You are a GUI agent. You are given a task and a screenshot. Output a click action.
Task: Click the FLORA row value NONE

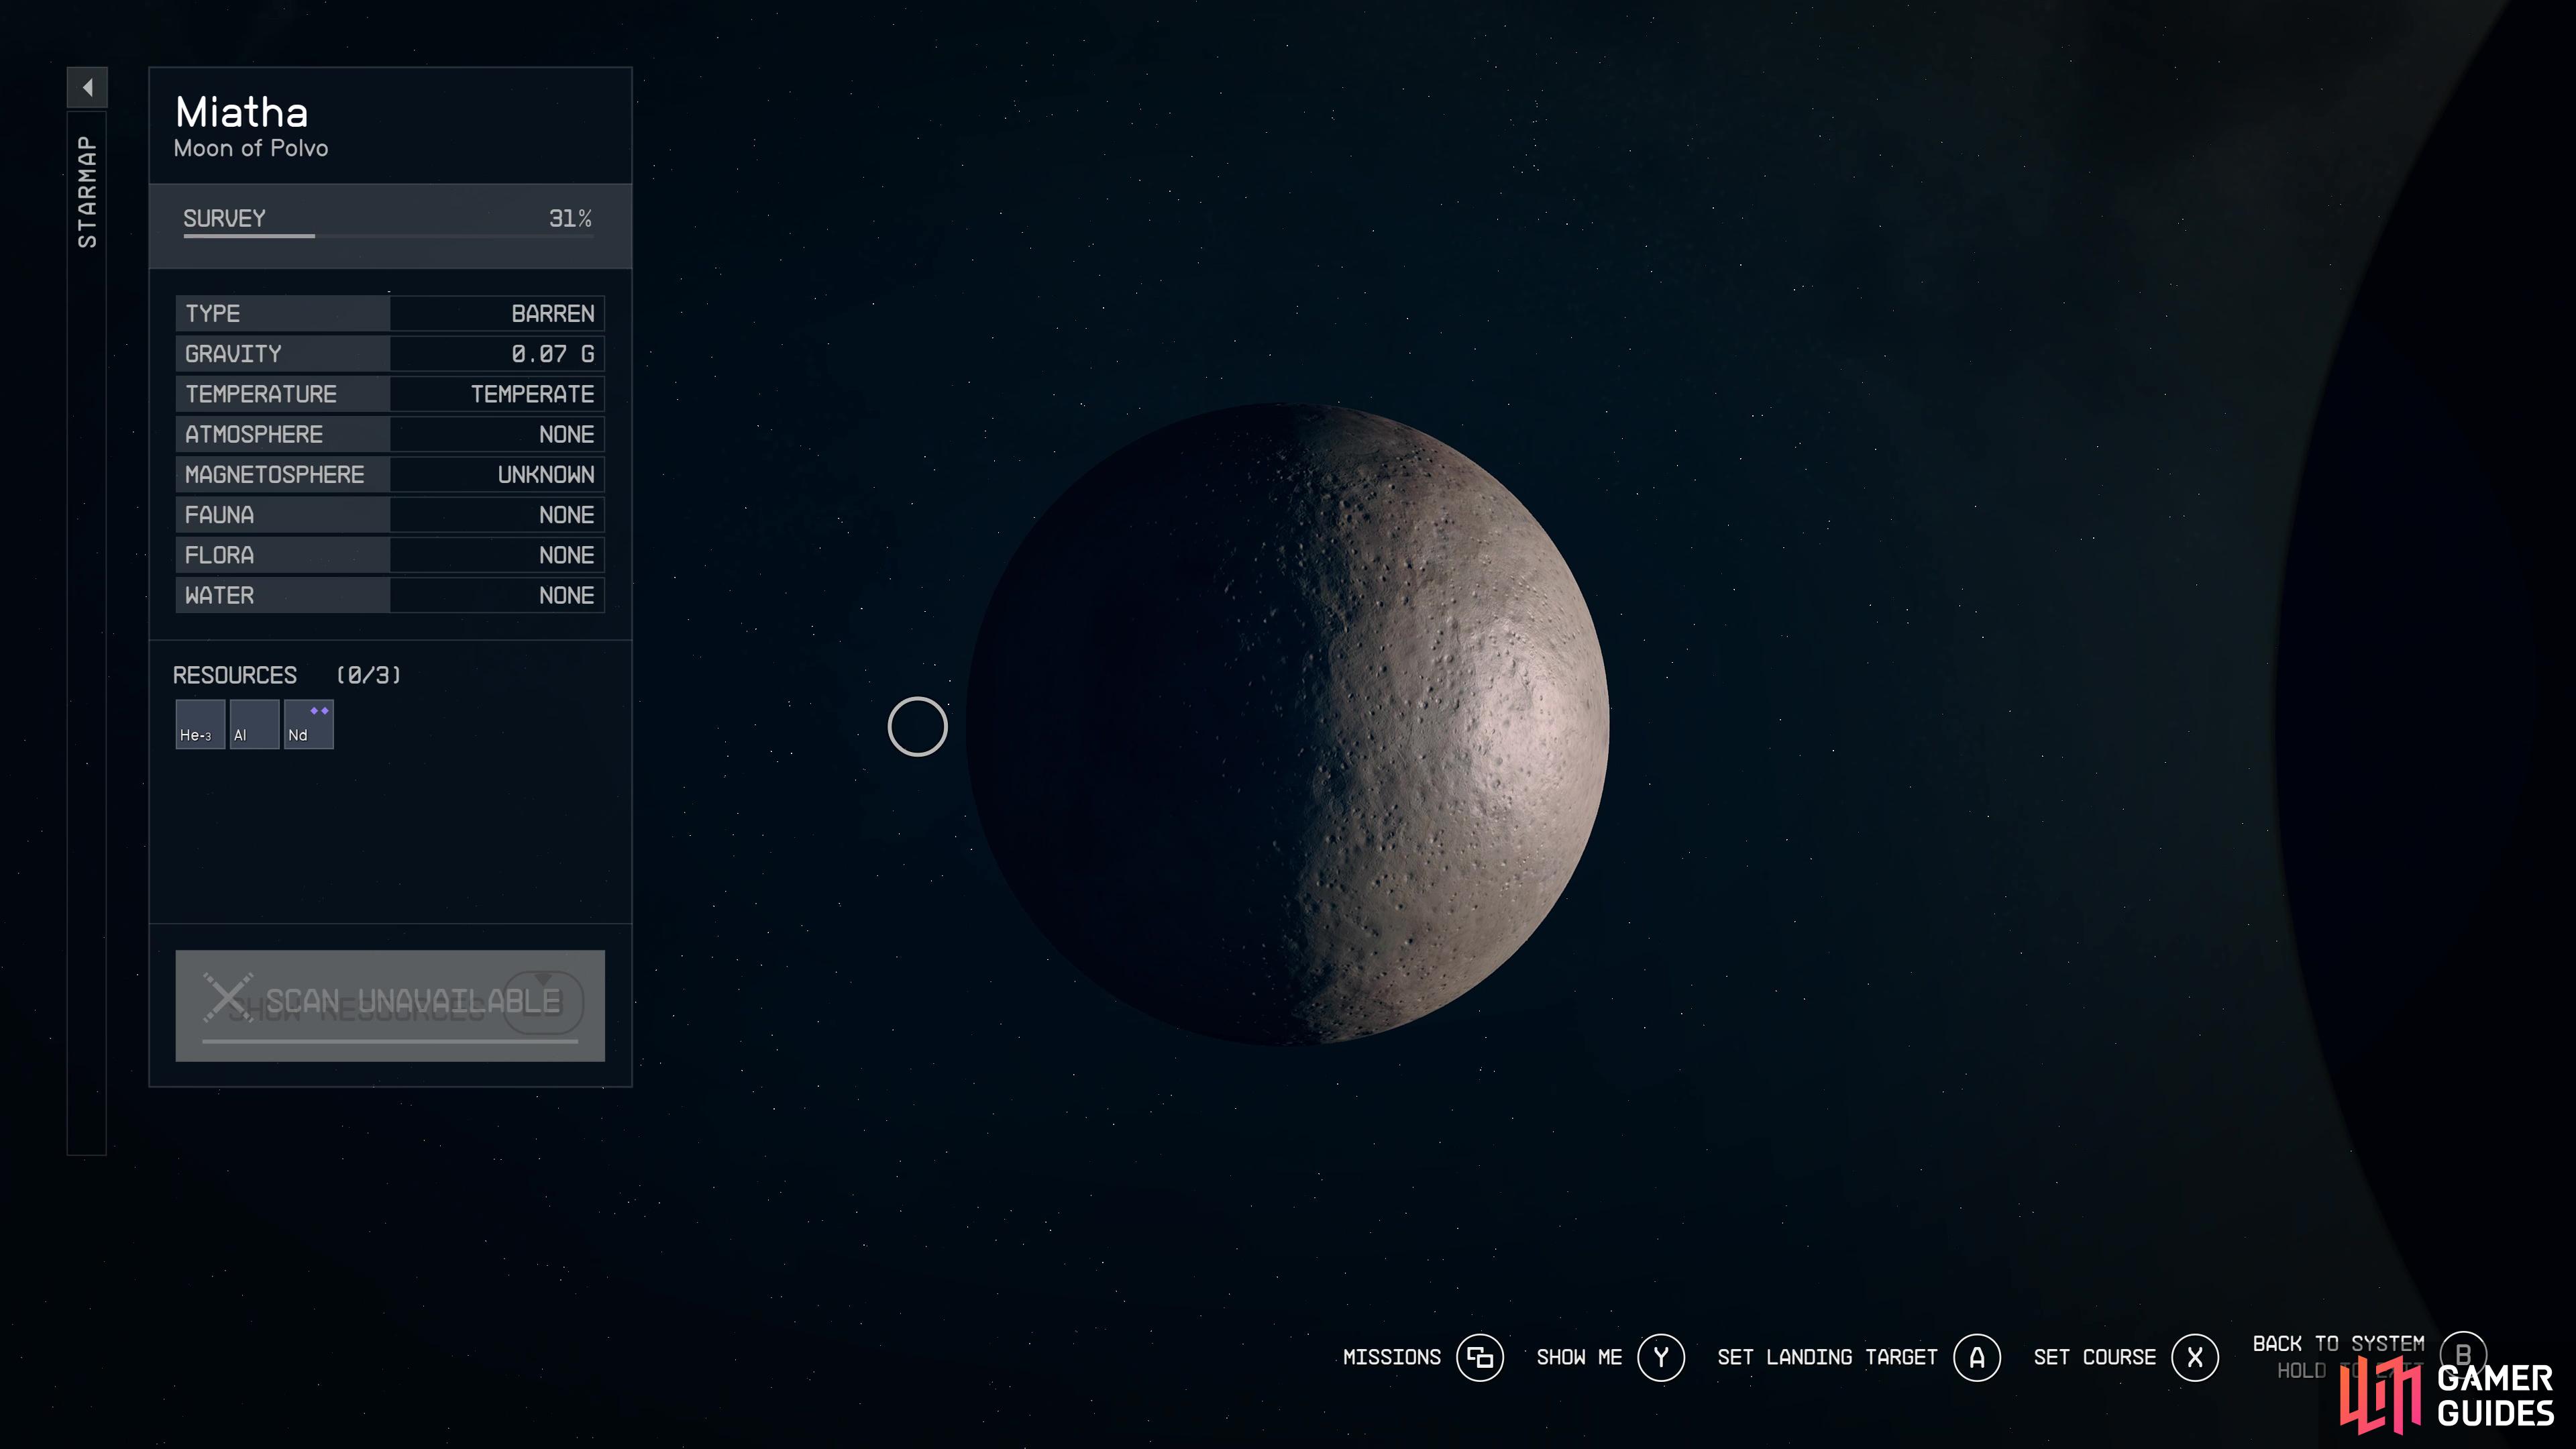coord(567,555)
